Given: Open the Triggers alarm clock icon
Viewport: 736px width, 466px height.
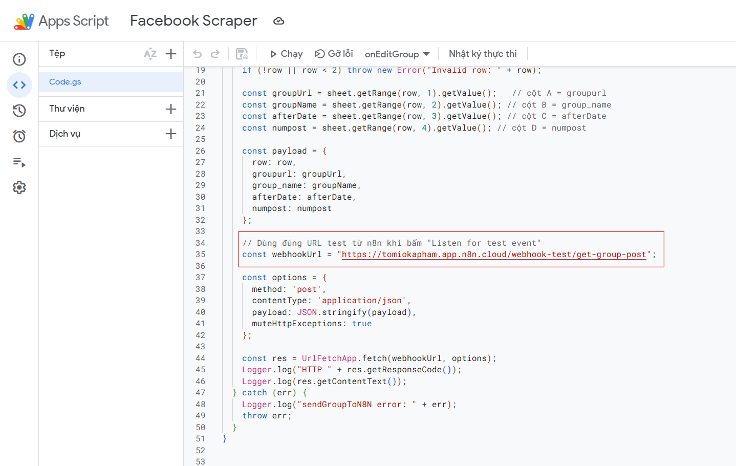Looking at the screenshot, I should point(19,136).
